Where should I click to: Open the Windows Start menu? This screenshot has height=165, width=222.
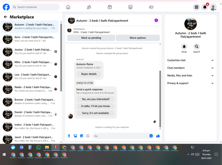[x=4, y=154]
